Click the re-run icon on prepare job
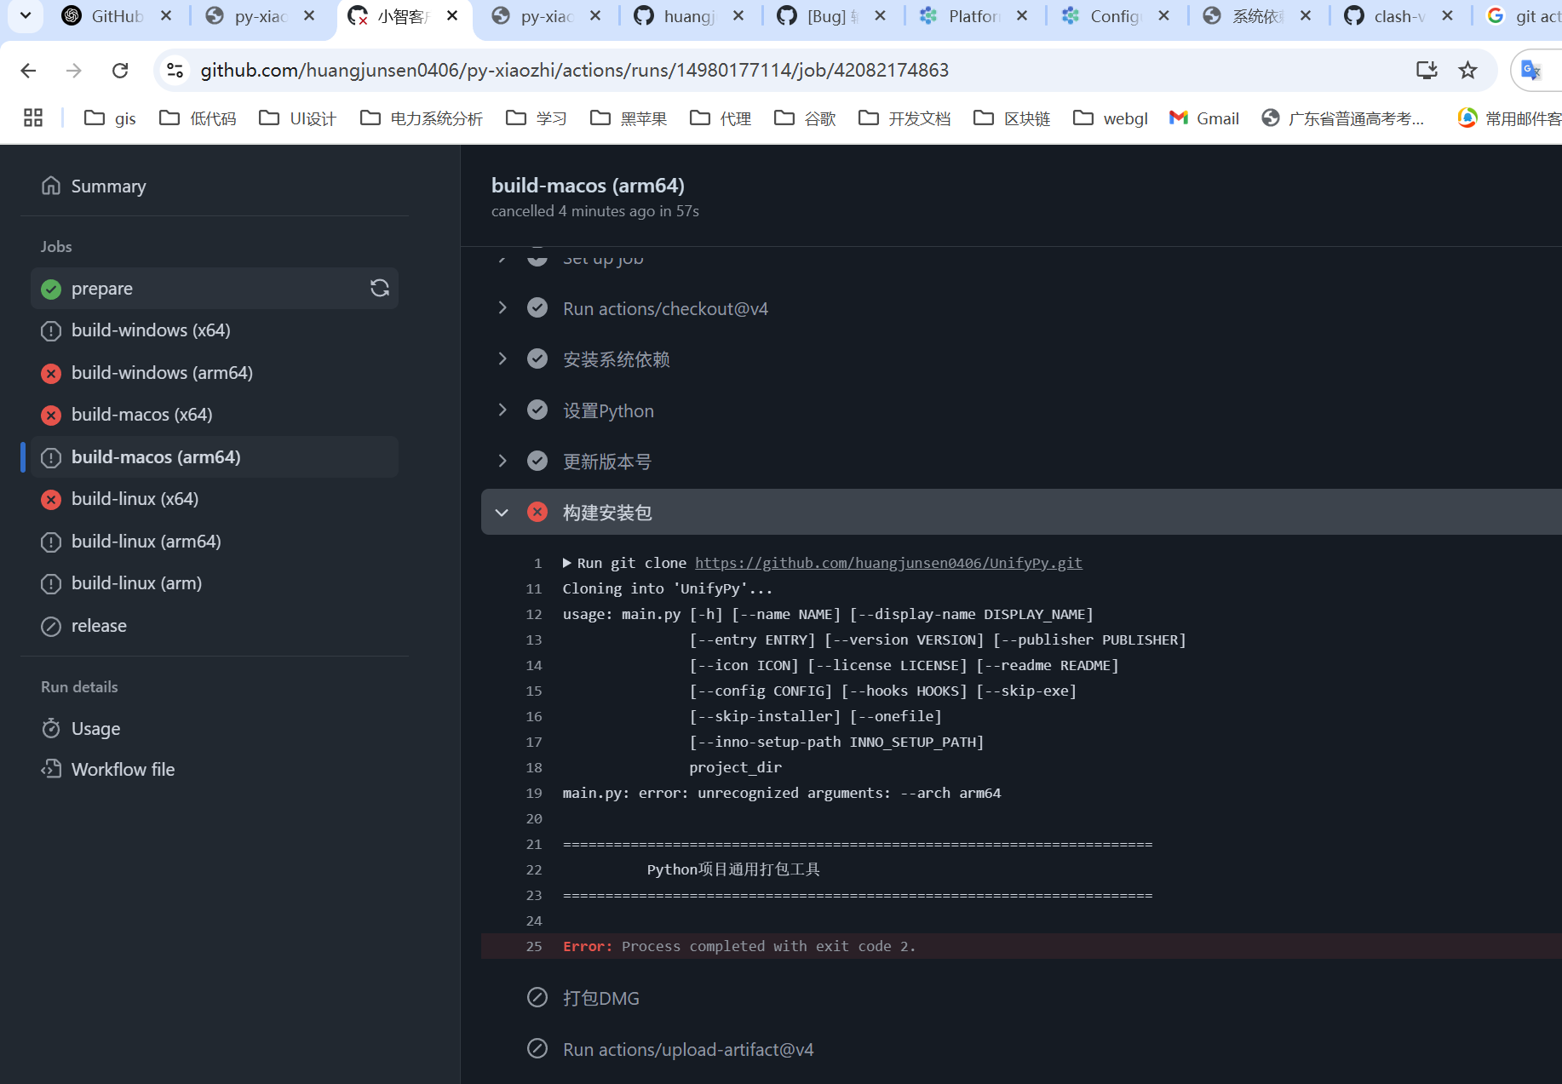This screenshot has height=1084, width=1562. pyautogui.click(x=379, y=289)
